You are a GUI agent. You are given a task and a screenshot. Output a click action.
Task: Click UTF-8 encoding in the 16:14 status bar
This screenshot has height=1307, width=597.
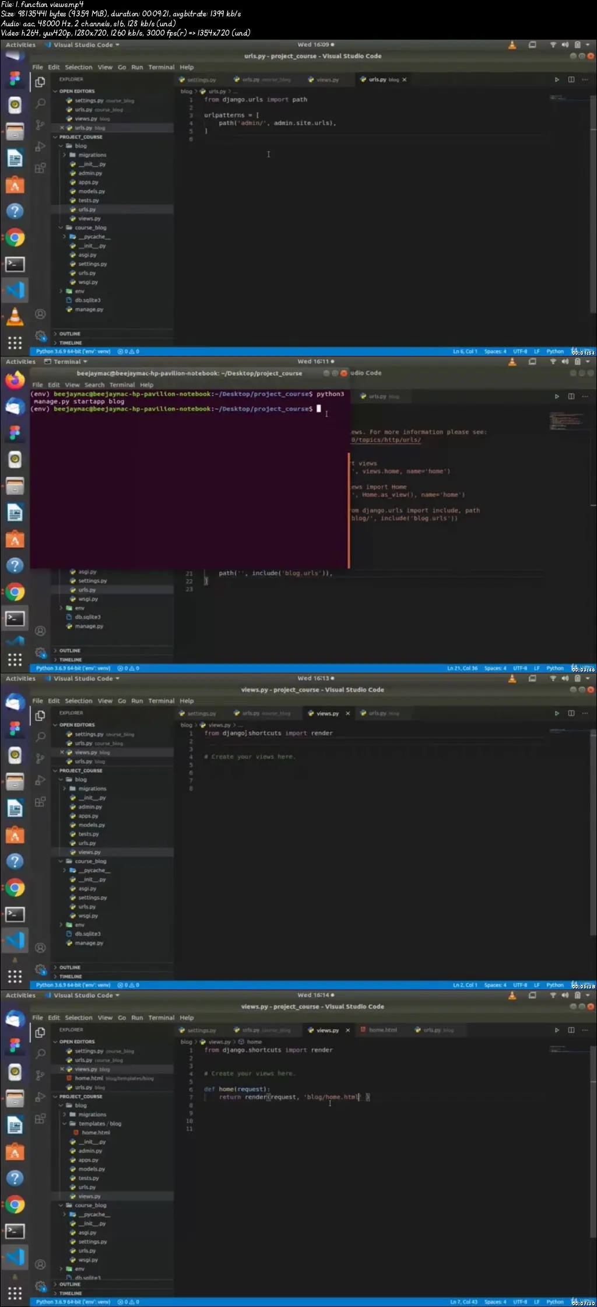point(520,1302)
